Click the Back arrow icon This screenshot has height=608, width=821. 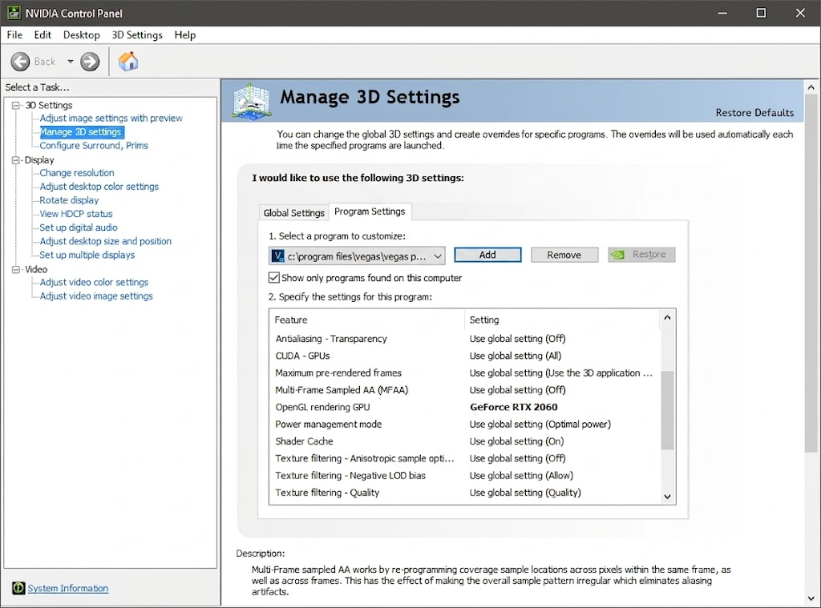click(x=20, y=62)
